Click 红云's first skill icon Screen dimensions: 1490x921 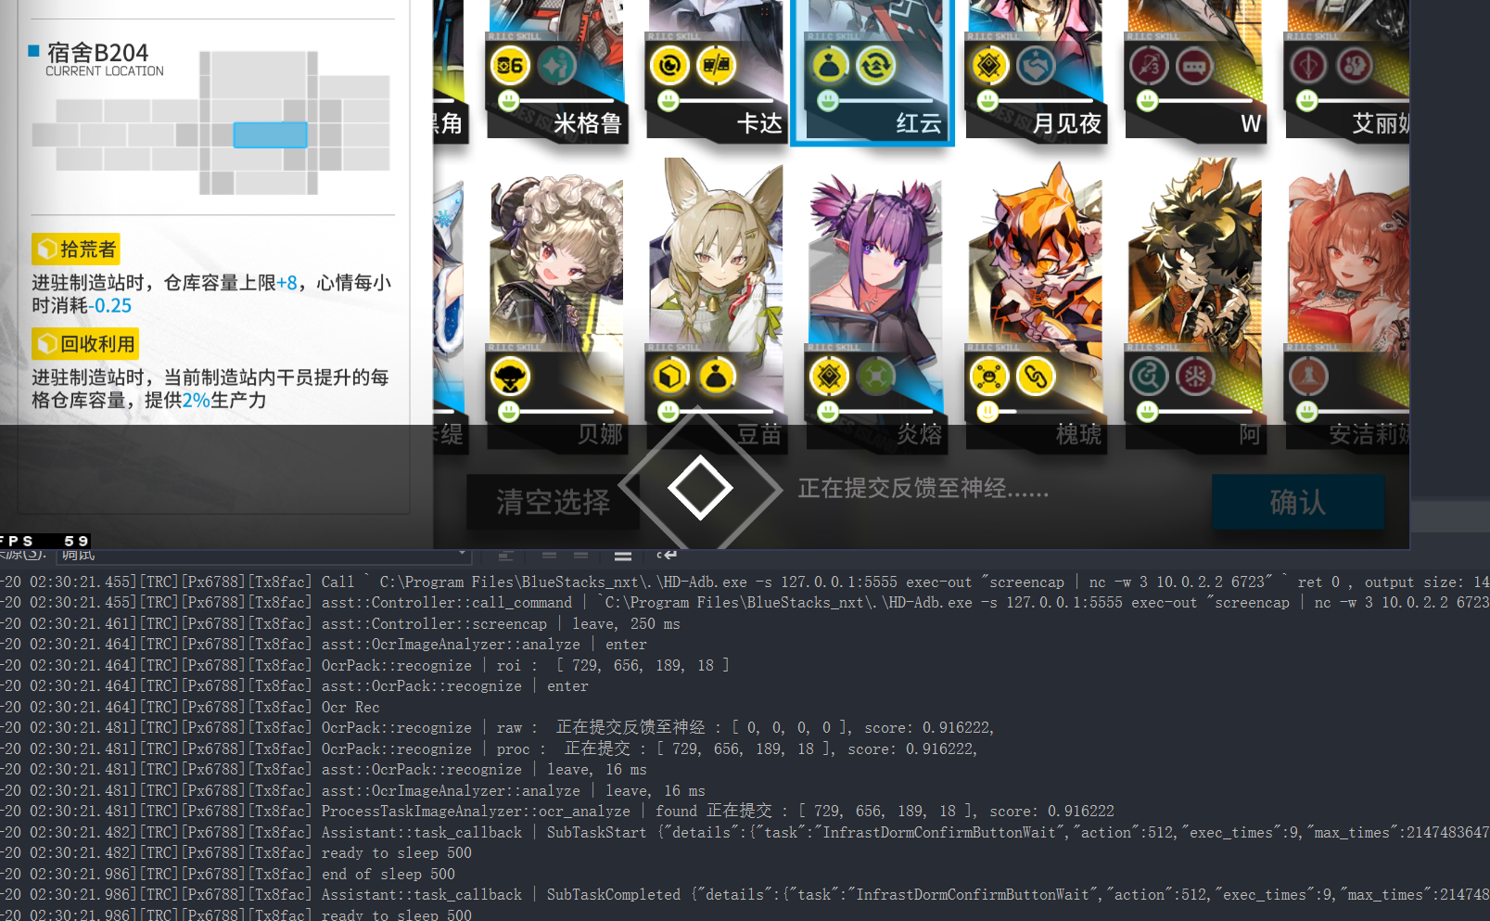(x=829, y=66)
